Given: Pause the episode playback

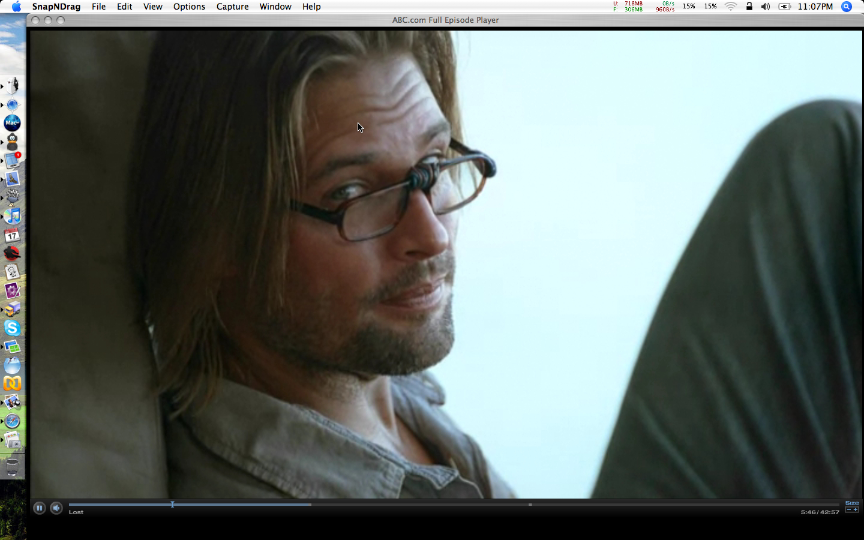Looking at the screenshot, I should click(39, 508).
